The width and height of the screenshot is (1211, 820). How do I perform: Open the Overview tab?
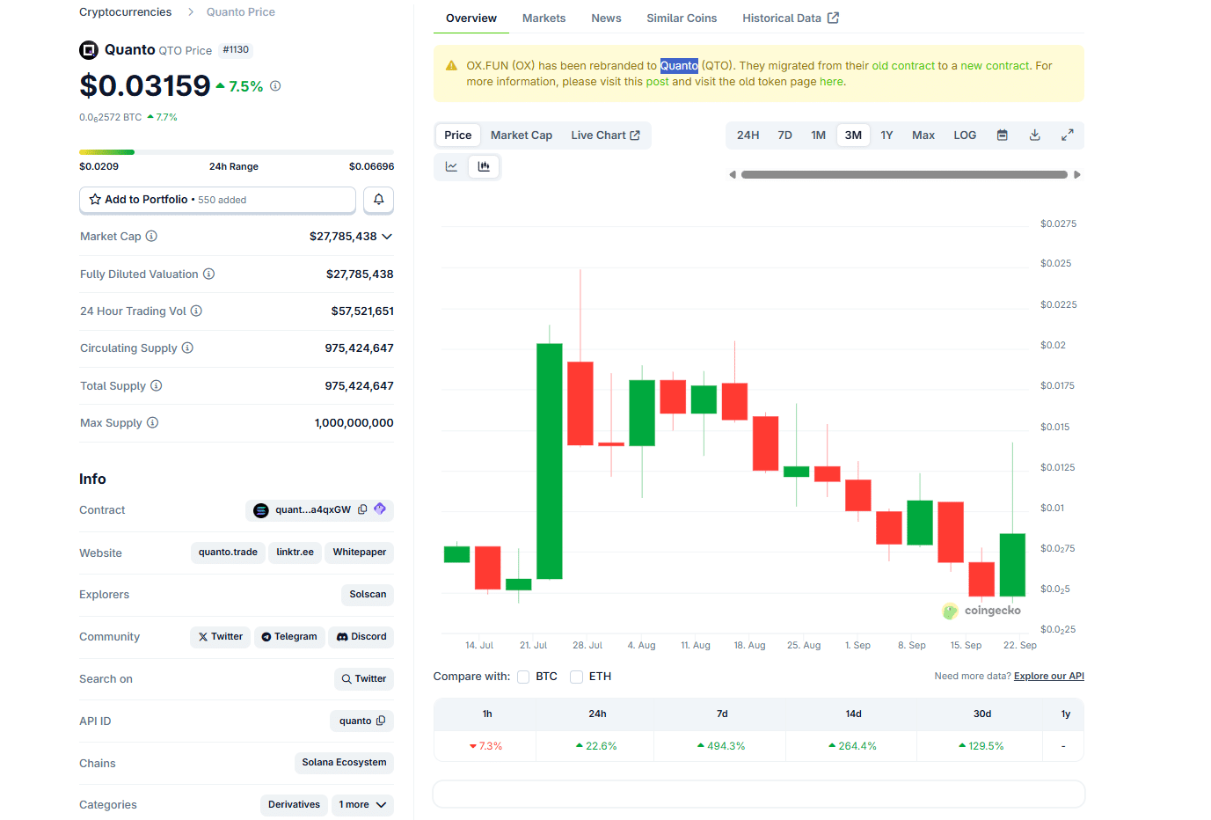pos(471,18)
